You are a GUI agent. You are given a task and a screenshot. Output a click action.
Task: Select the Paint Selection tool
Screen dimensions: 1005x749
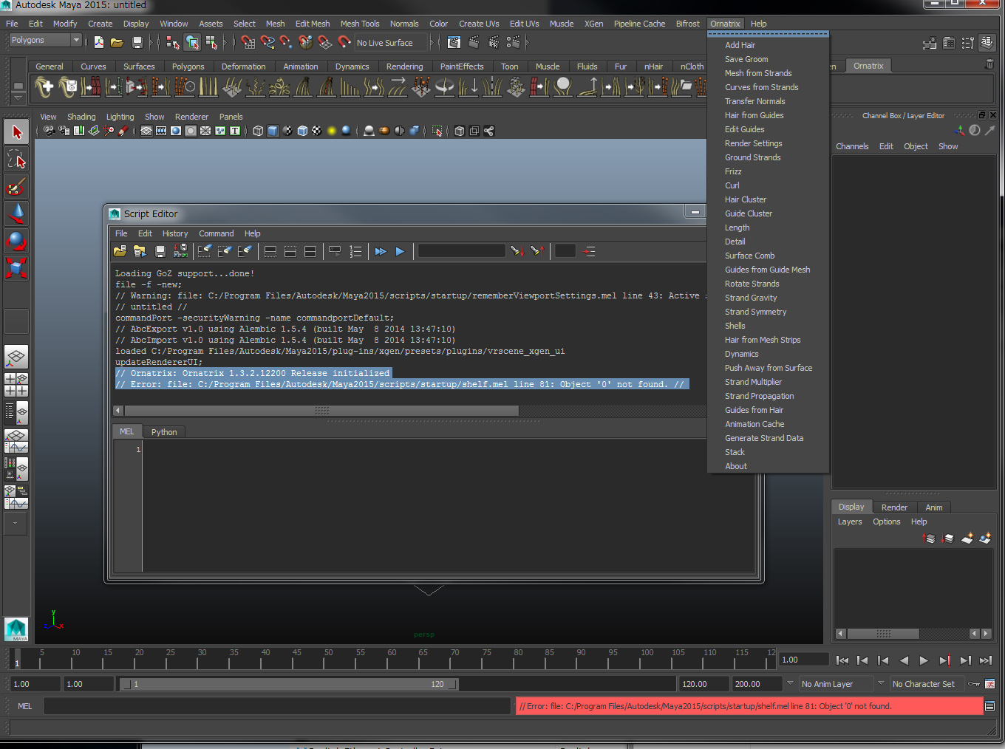(x=16, y=185)
